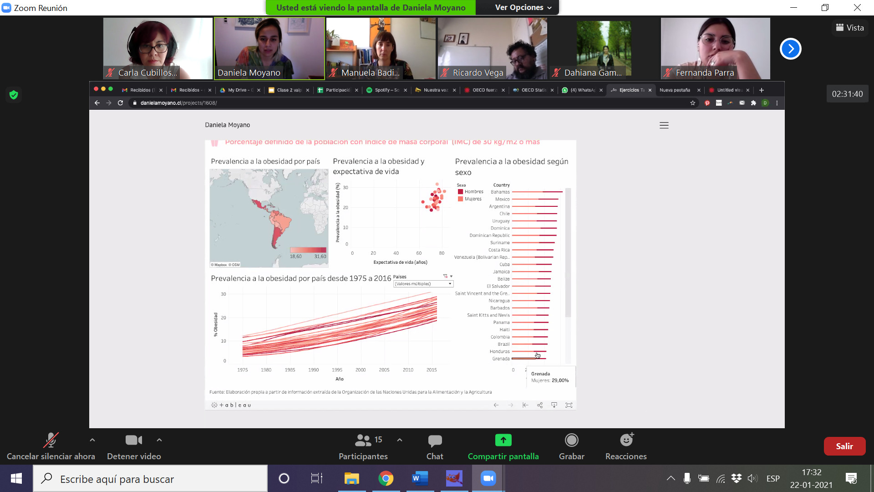The image size is (874, 492).
Task: Expand video options arrow beside camera
Action: tap(159, 440)
